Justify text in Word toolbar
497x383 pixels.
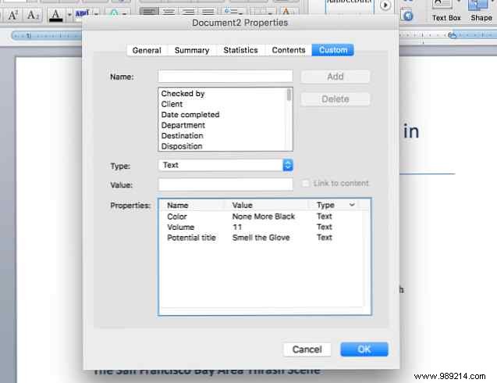(x=208, y=12)
